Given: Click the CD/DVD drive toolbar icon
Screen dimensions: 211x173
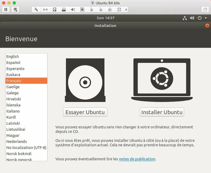Looking at the screenshot, I should (64, 10).
